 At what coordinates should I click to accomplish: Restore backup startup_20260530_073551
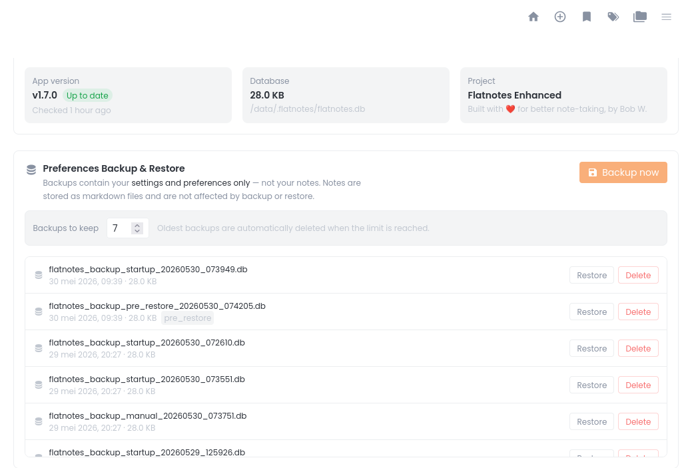(x=591, y=385)
